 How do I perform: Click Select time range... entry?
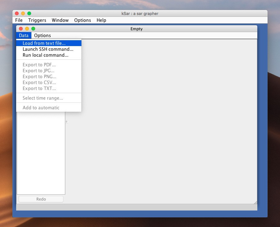tap(49, 98)
